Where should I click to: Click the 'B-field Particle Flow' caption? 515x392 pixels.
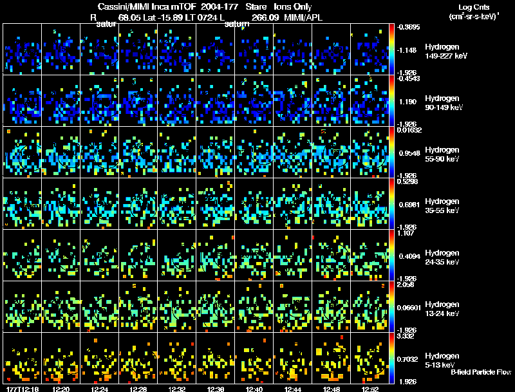tap(481, 372)
